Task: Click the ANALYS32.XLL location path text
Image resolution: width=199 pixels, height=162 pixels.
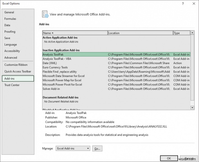Action: 116,127
